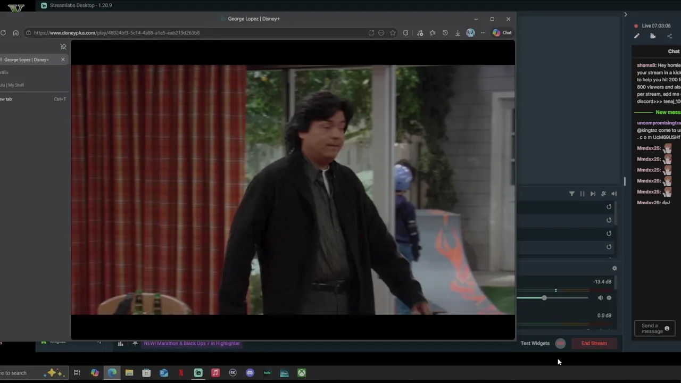Open the Xbox app from the taskbar
Screen dimensions: 681x383
[302, 373]
